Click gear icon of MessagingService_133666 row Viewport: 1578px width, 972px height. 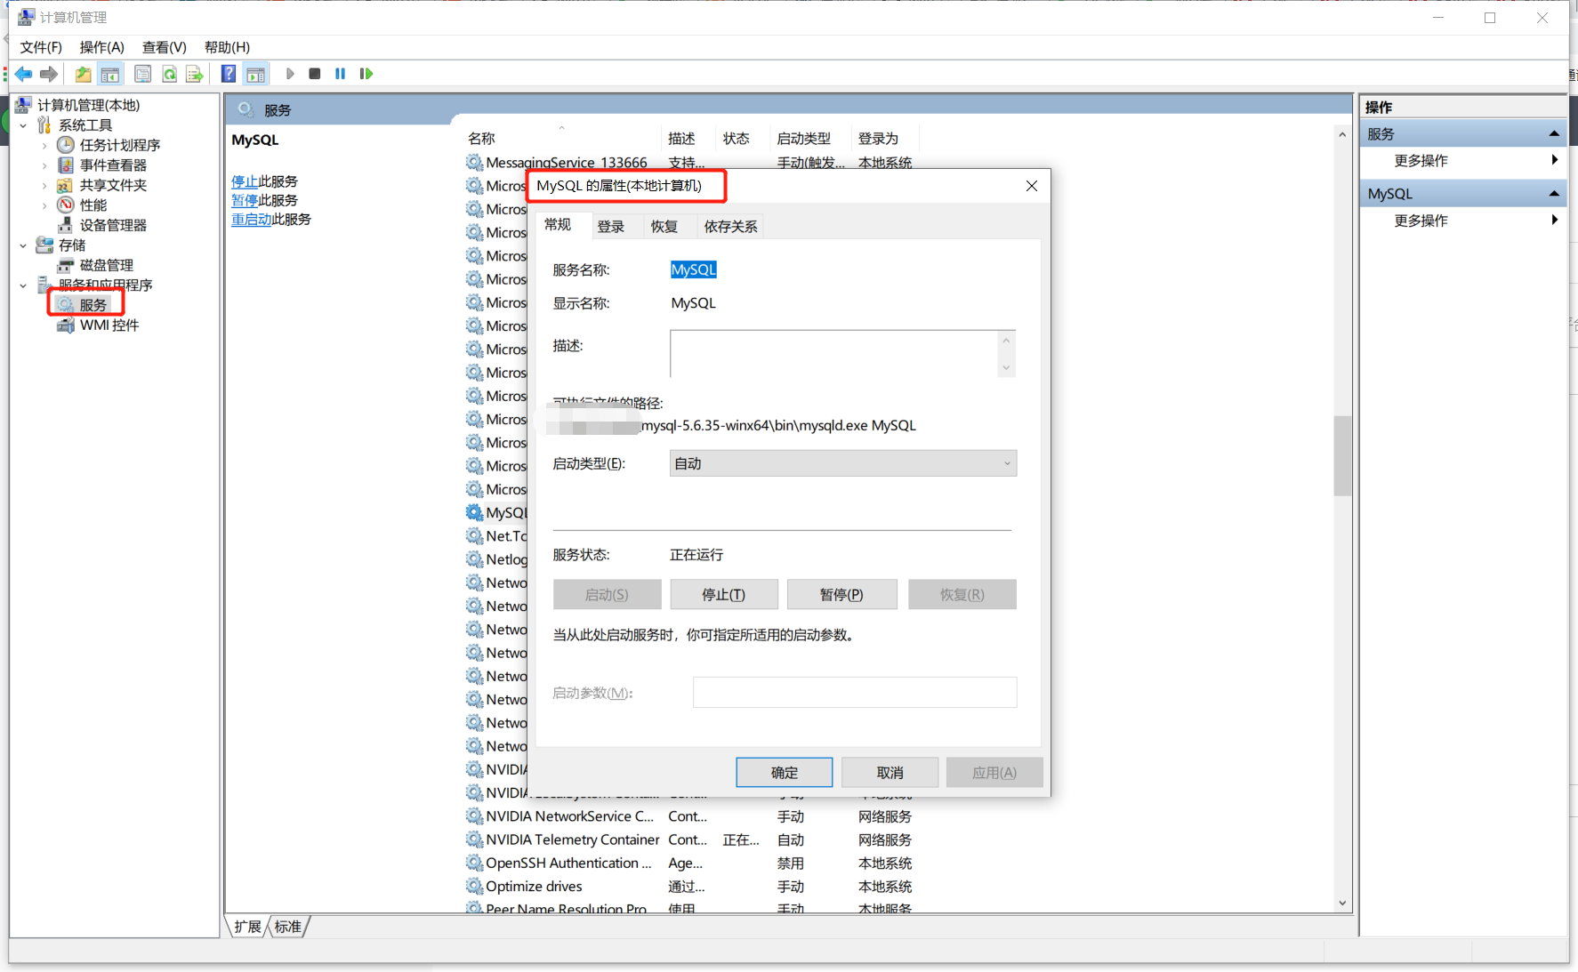(474, 163)
